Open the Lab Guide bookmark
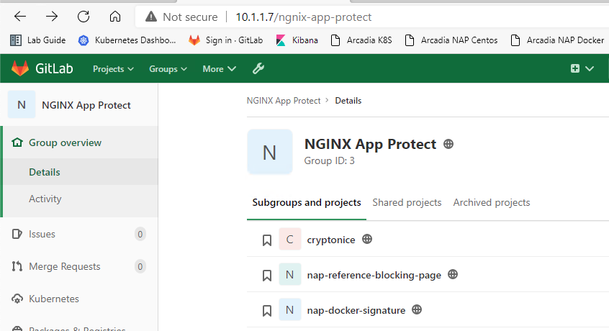 pyautogui.click(x=37, y=40)
